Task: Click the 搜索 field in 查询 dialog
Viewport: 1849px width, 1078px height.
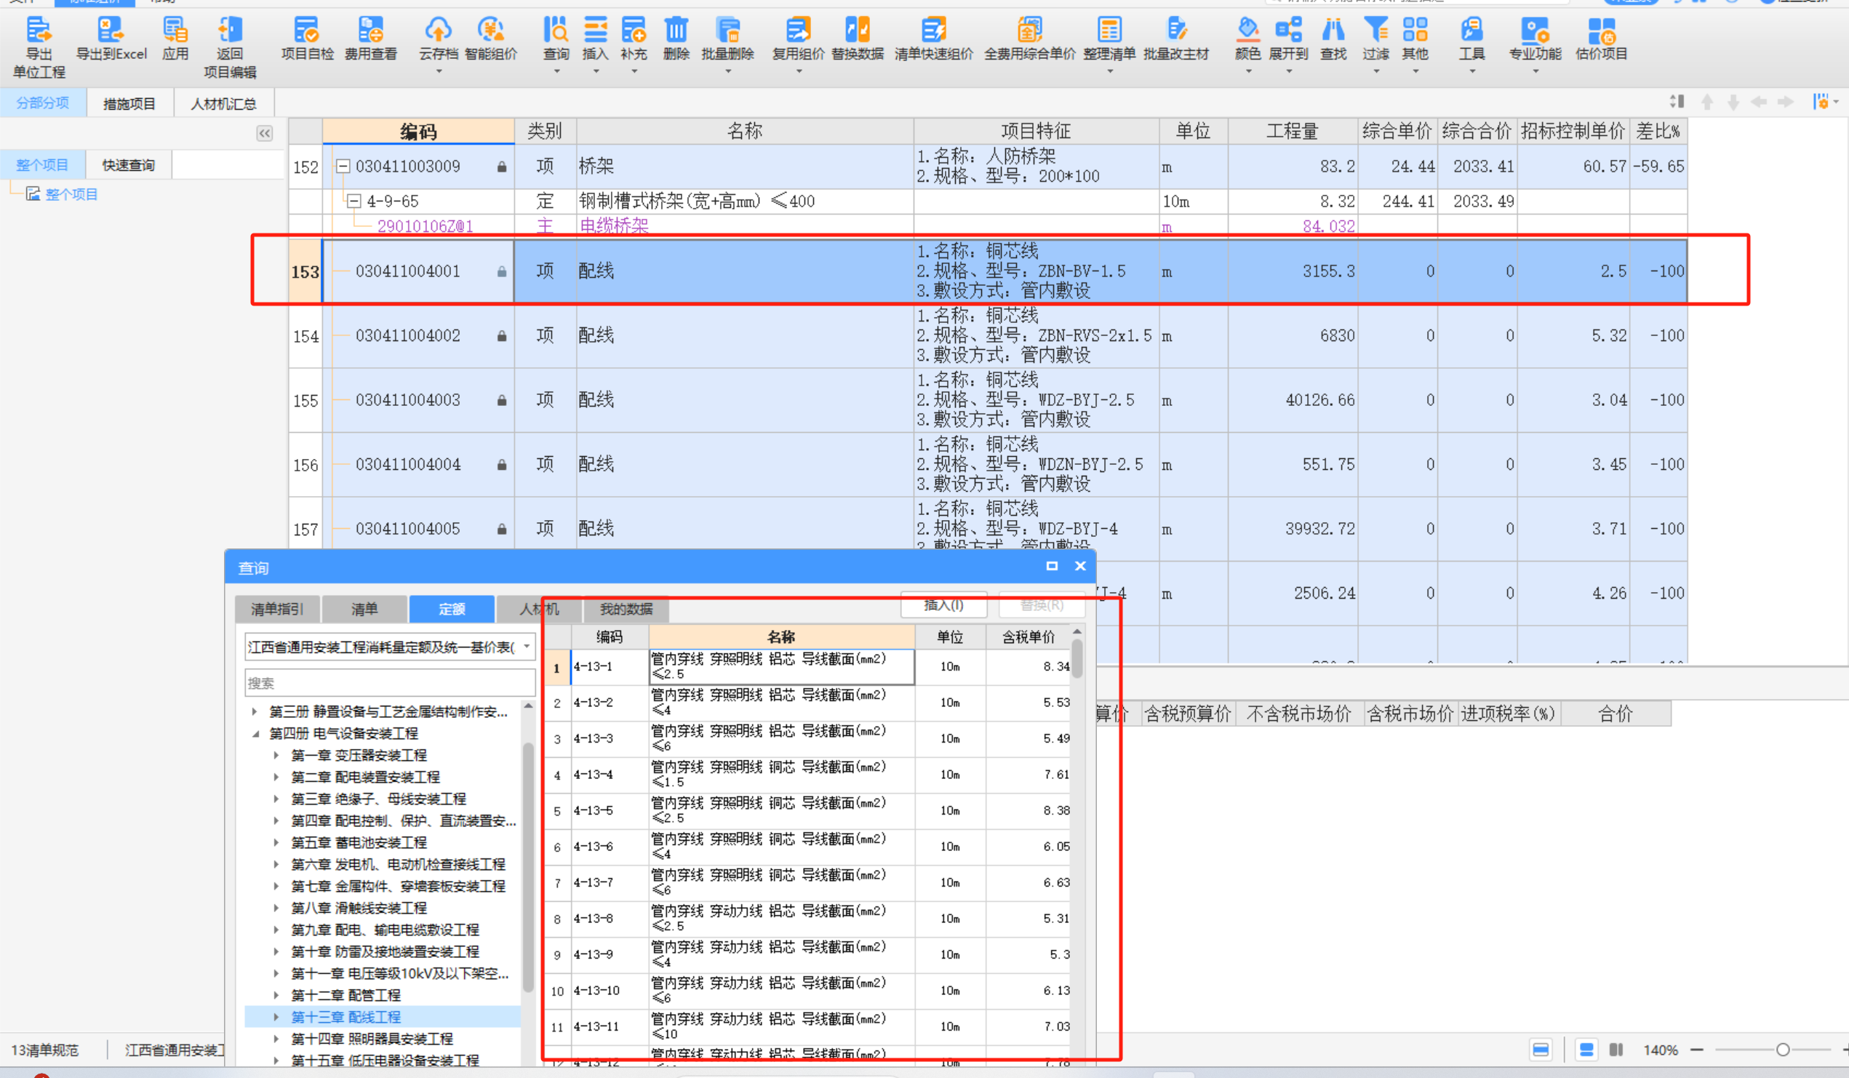Action: 390,682
